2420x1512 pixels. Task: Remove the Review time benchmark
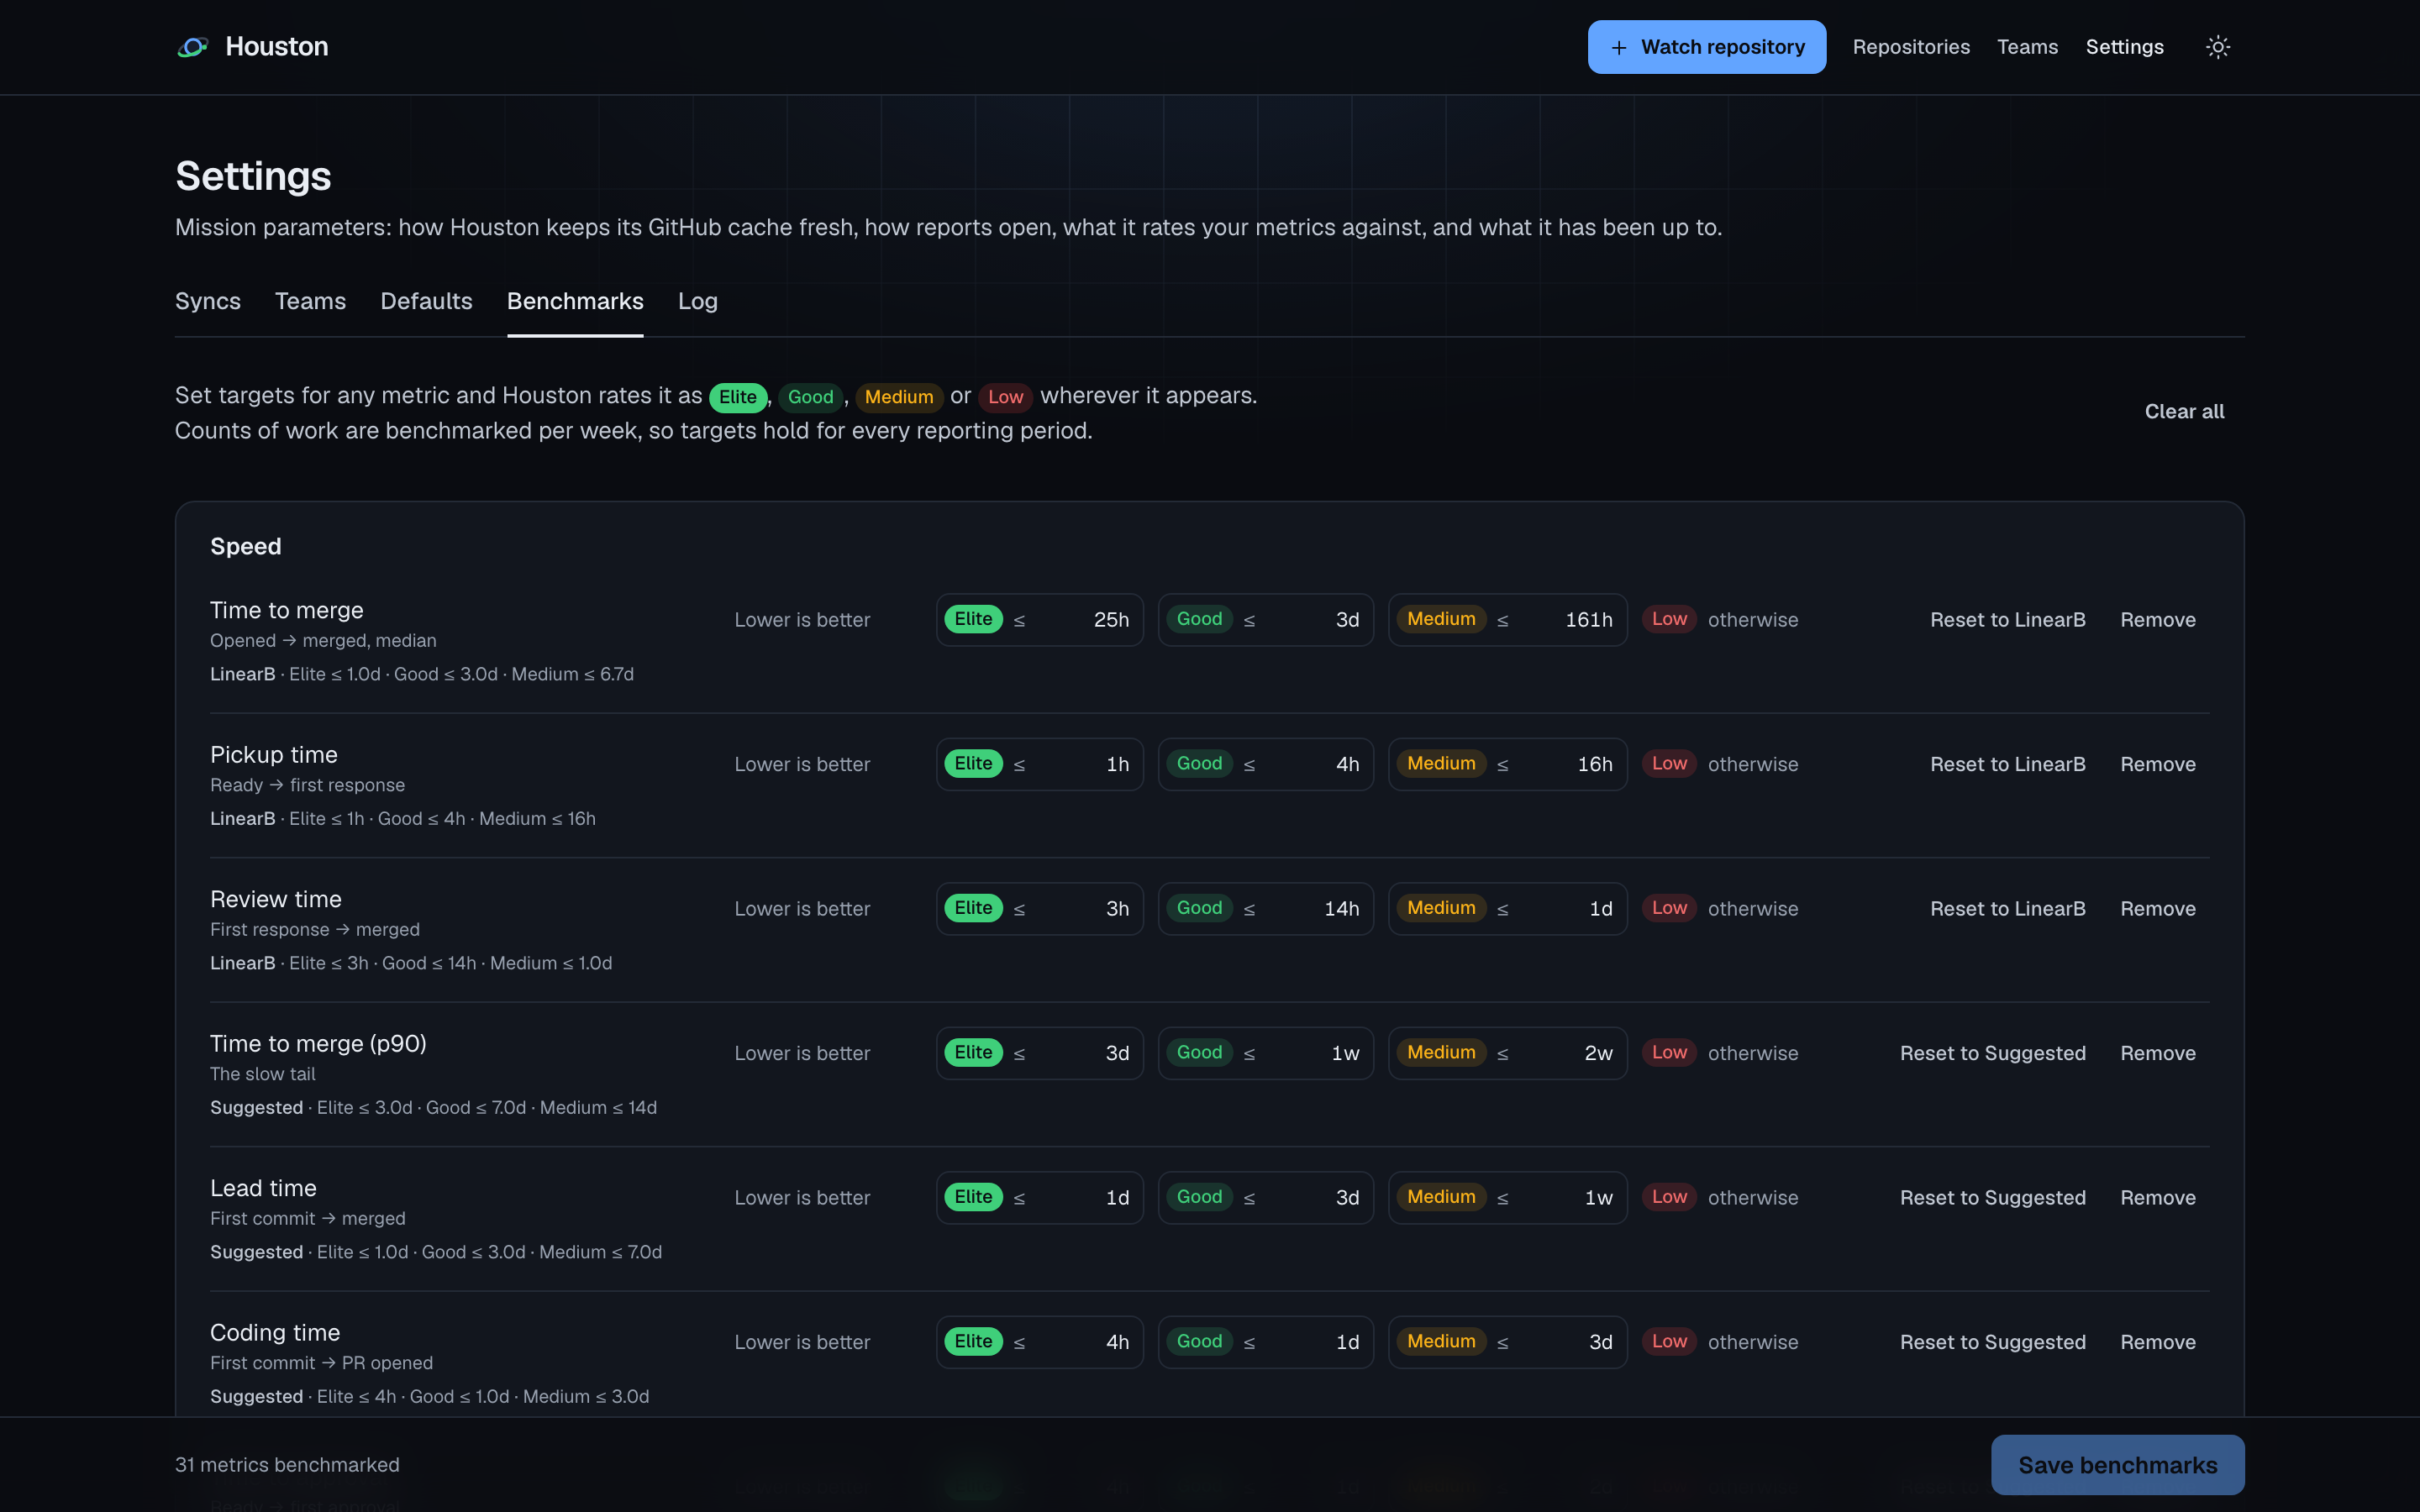coord(2157,909)
